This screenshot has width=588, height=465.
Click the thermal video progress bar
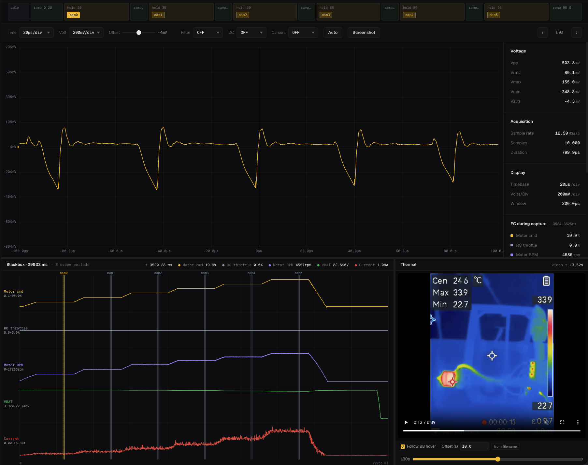click(x=492, y=431)
